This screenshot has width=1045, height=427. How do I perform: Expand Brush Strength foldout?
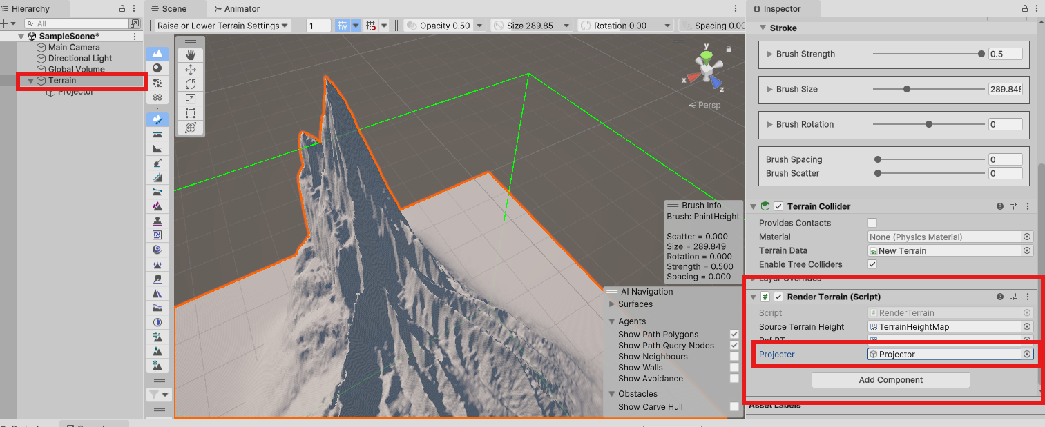pos(770,54)
